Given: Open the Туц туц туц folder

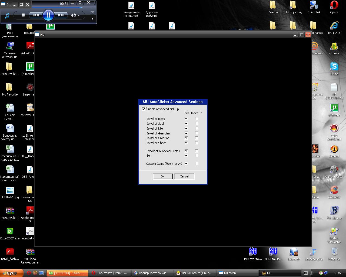Looking at the screenshot, I should 294,8.
